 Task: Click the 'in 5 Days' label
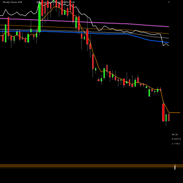pyautogui.click(x=176, y=143)
